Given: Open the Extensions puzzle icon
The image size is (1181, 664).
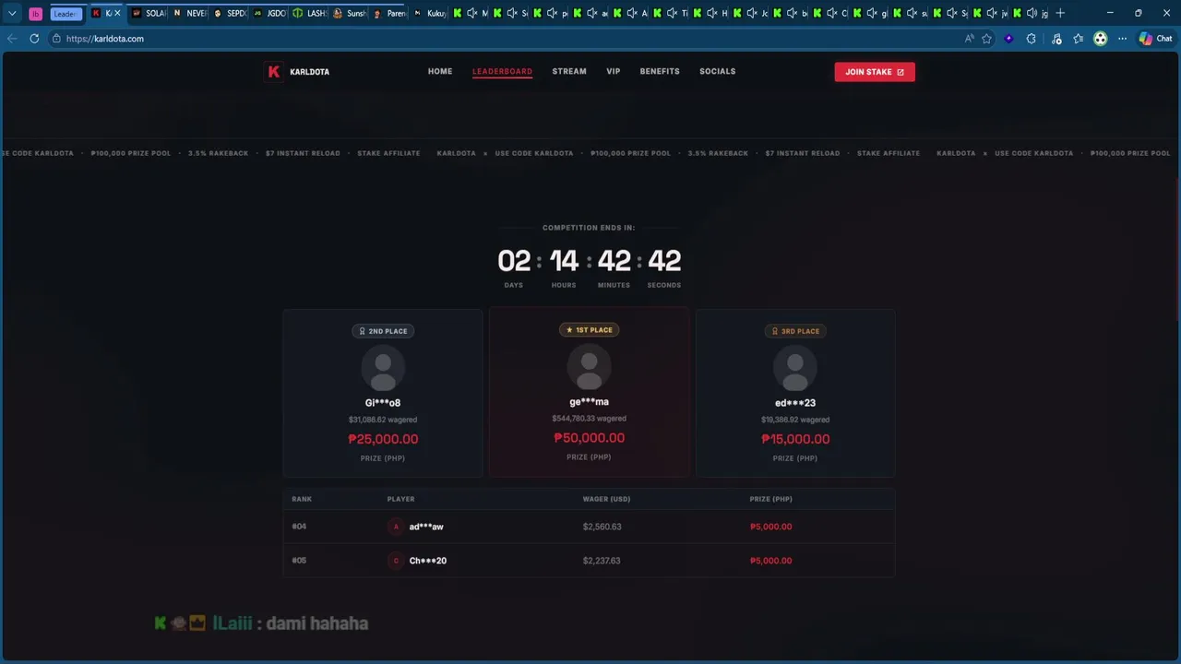Looking at the screenshot, I should pos(1032,39).
